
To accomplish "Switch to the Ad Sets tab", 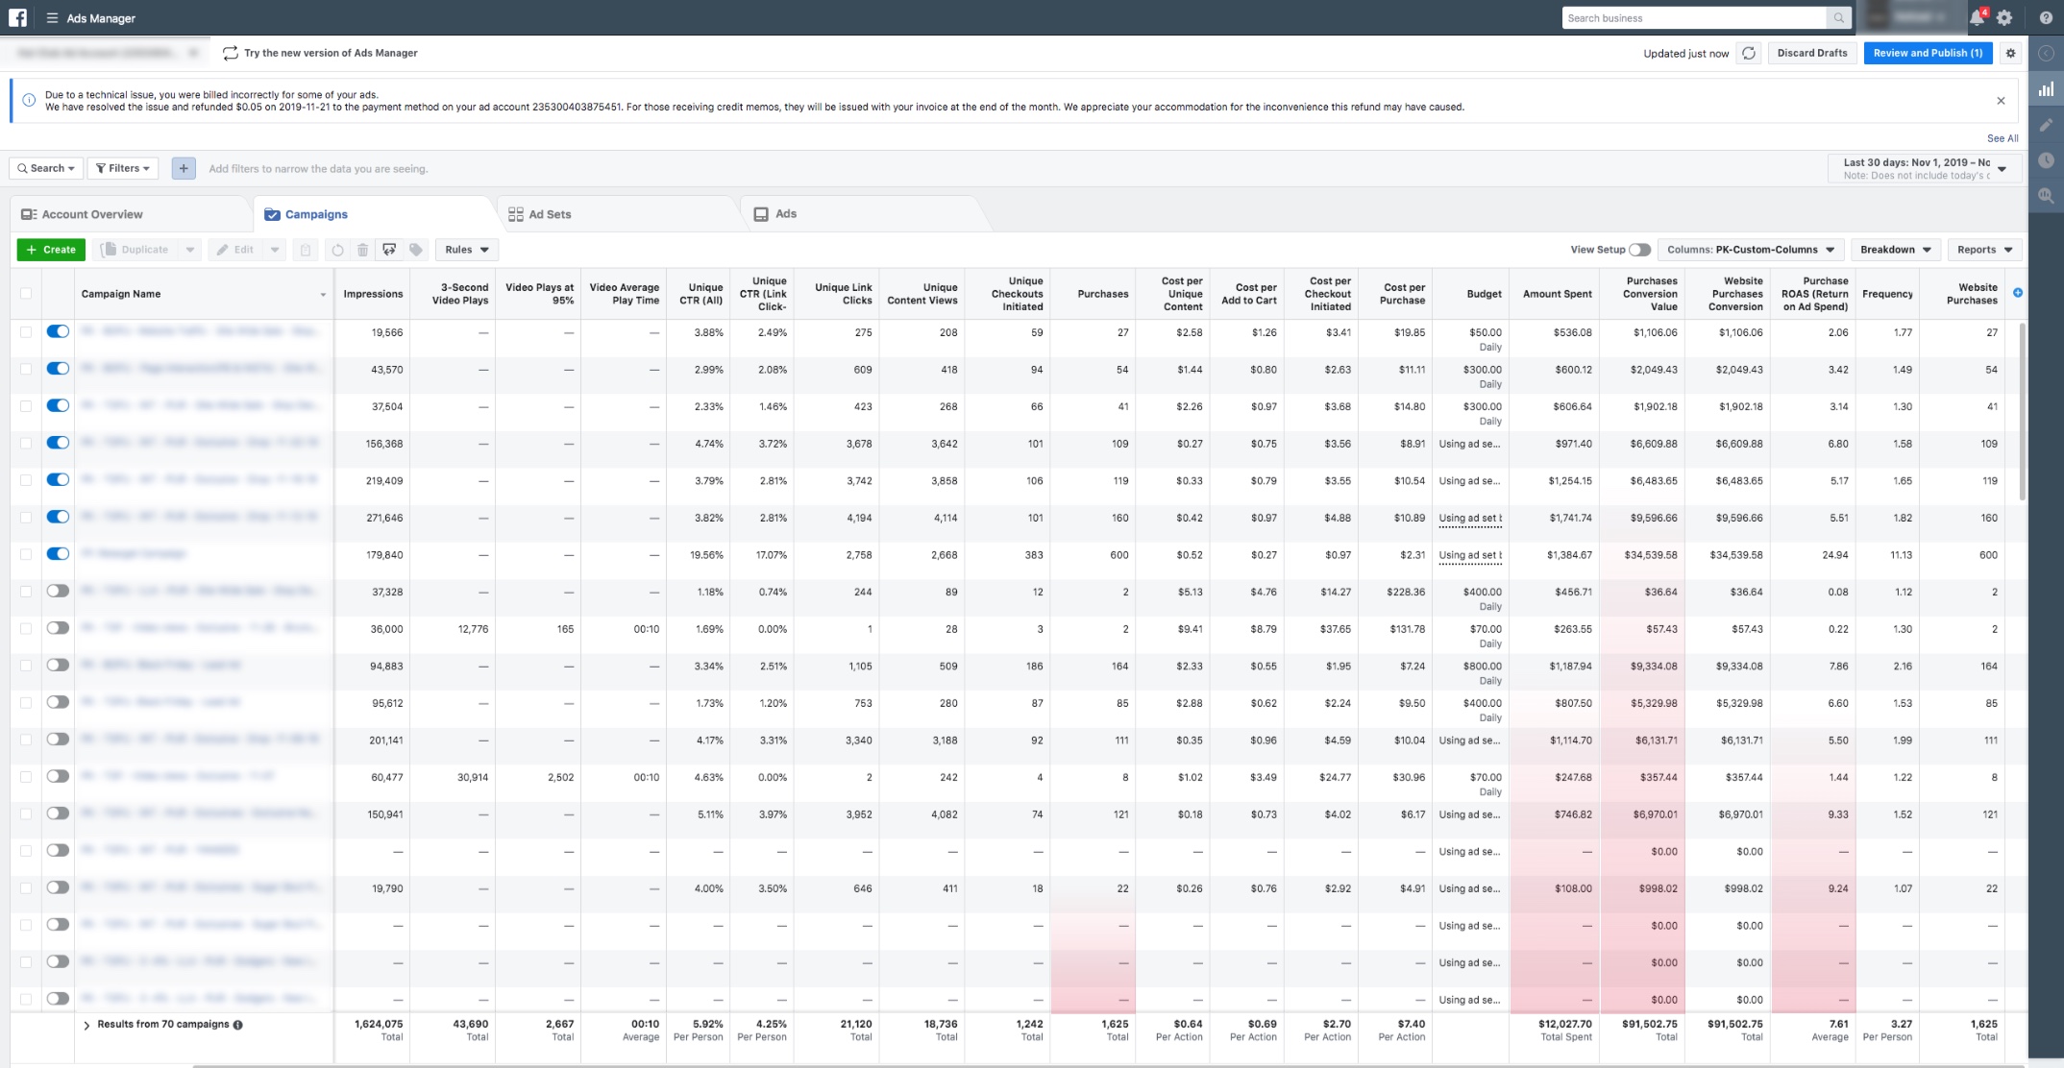I will [x=619, y=214].
